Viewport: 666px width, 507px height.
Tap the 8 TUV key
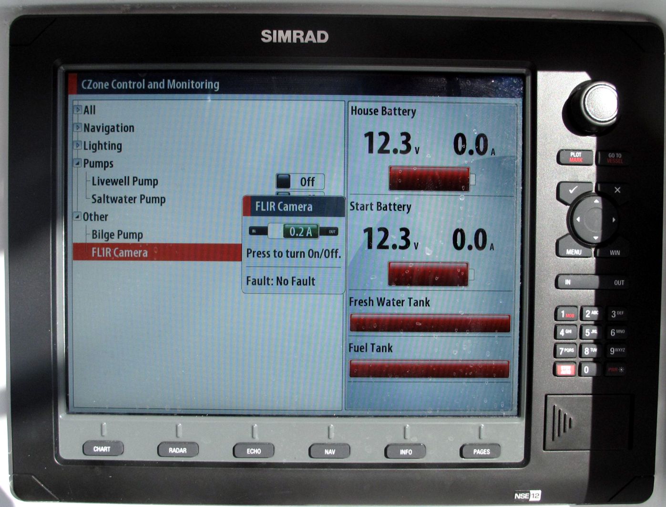(x=591, y=351)
